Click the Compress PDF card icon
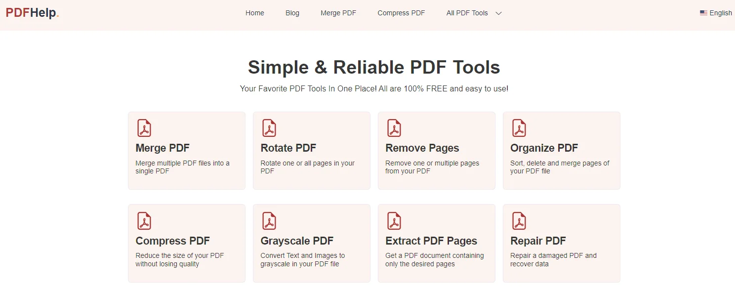The image size is (735, 291). pos(144,221)
